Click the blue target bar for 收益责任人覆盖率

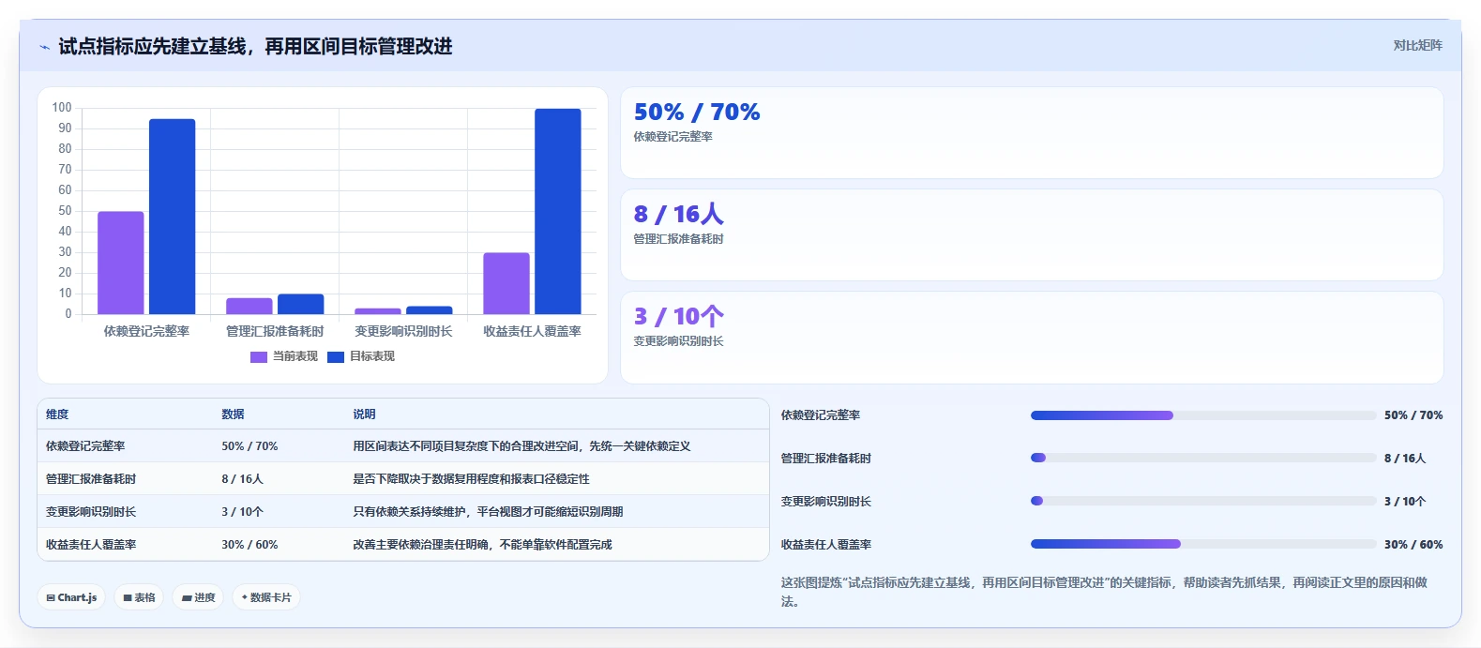pyautogui.click(x=558, y=211)
